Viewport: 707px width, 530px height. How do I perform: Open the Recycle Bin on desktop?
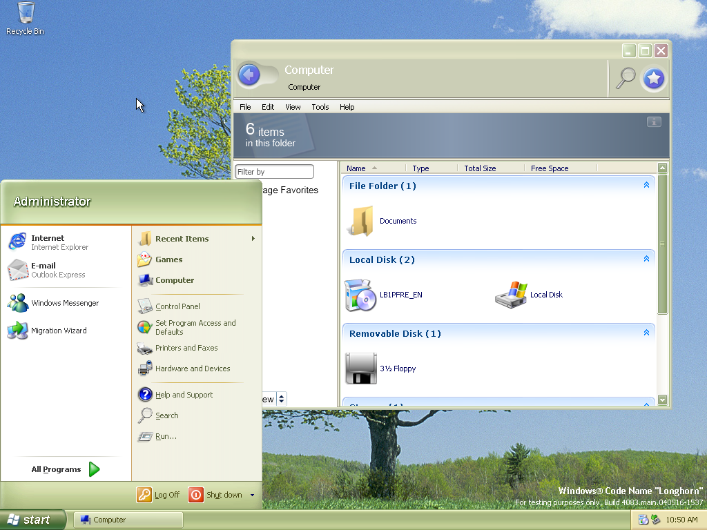[25, 14]
